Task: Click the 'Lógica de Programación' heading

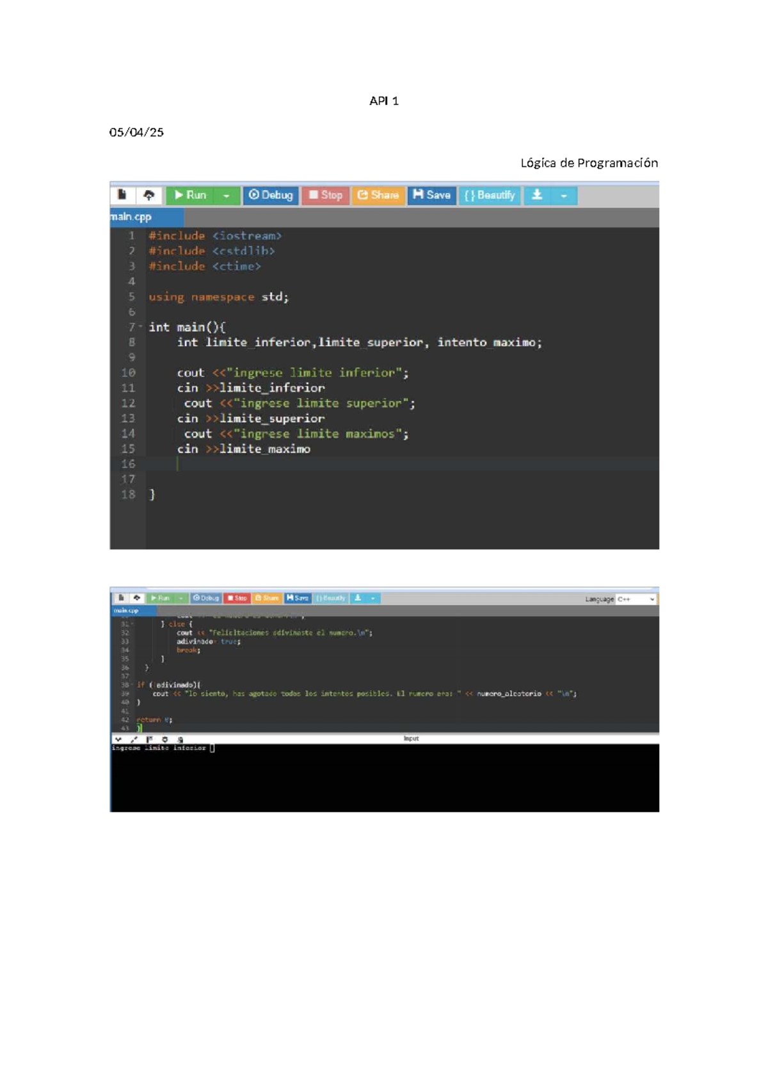Action: [x=589, y=163]
